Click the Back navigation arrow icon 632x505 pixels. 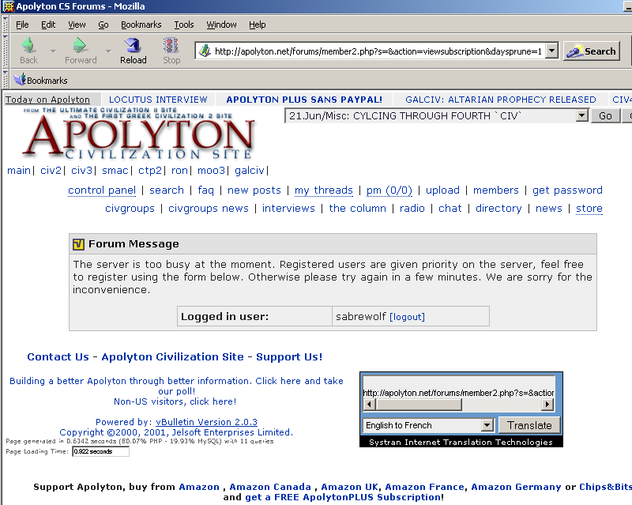(x=28, y=46)
